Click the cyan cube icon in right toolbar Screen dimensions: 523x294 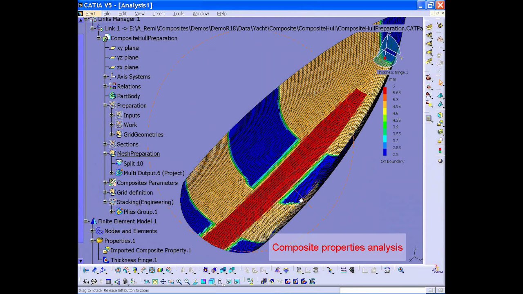click(440, 115)
